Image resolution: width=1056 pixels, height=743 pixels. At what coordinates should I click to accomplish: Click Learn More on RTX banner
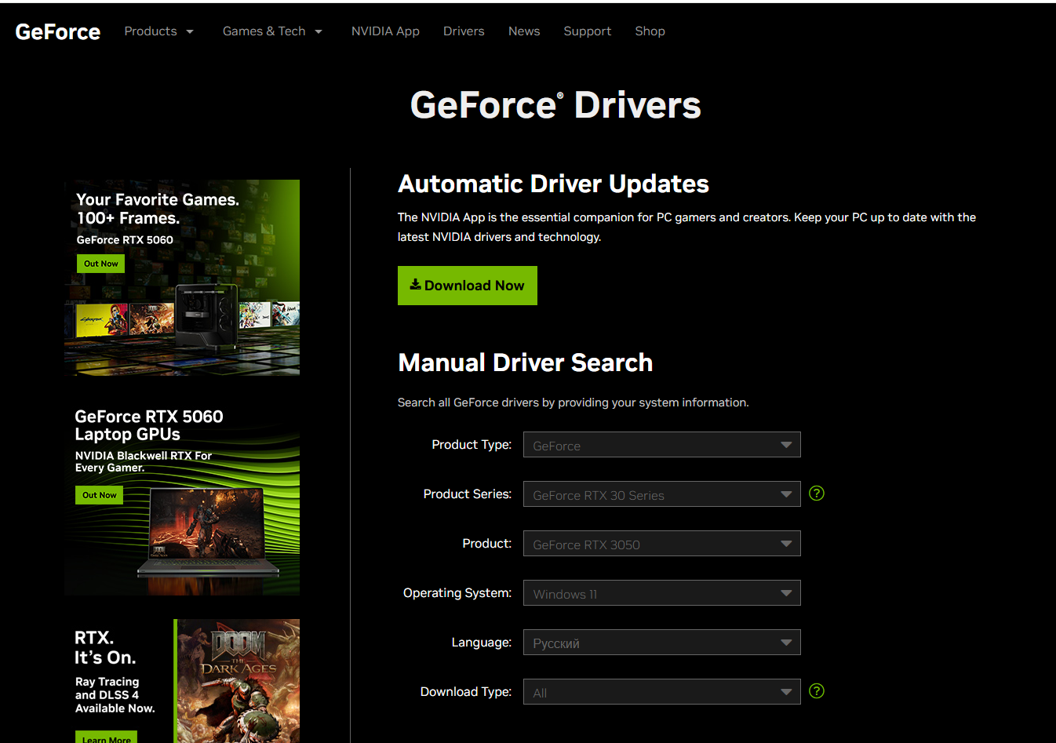[106, 738]
